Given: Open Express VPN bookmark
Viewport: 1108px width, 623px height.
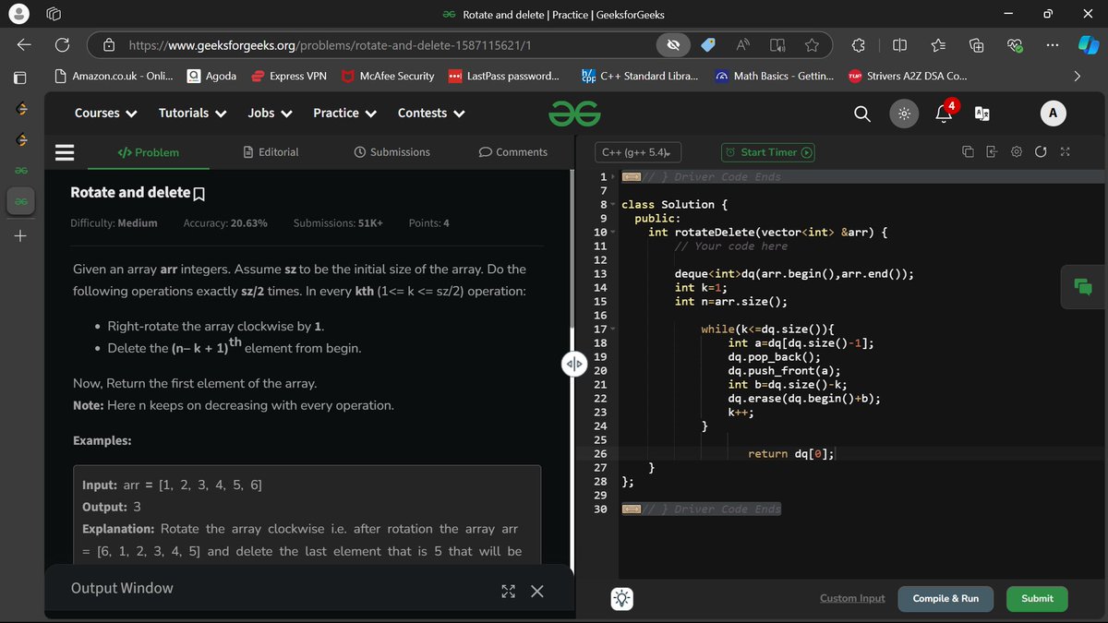Looking at the screenshot, I should click(289, 77).
